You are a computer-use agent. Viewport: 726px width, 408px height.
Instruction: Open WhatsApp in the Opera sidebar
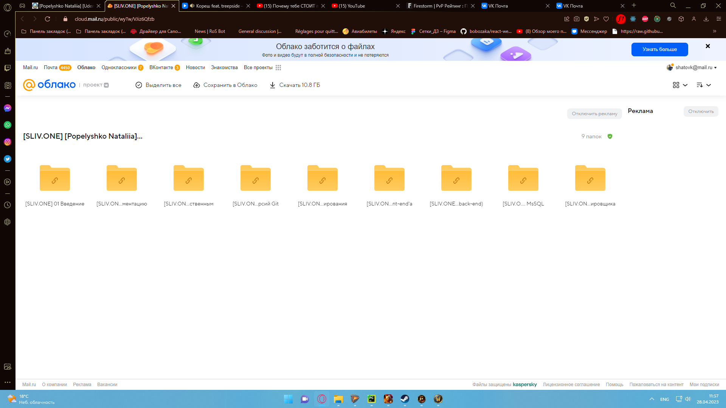coord(8,125)
